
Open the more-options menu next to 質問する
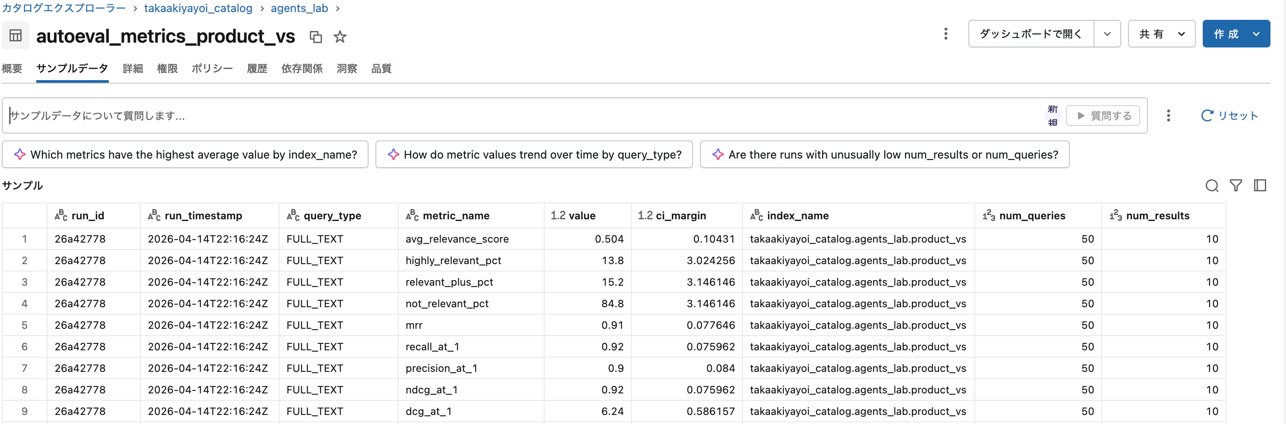(x=1168, y=115)
